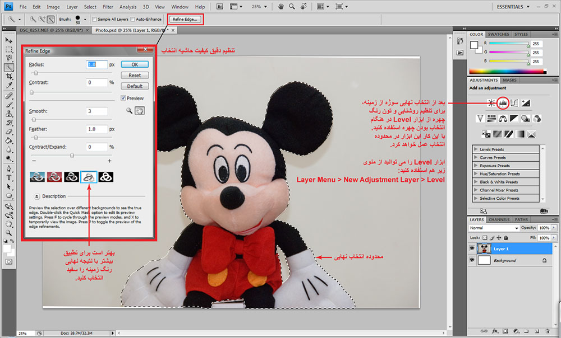Viewport: 561px width, 338px height.
Task: Add an Exposure adjustment layer
Action: 526,103
